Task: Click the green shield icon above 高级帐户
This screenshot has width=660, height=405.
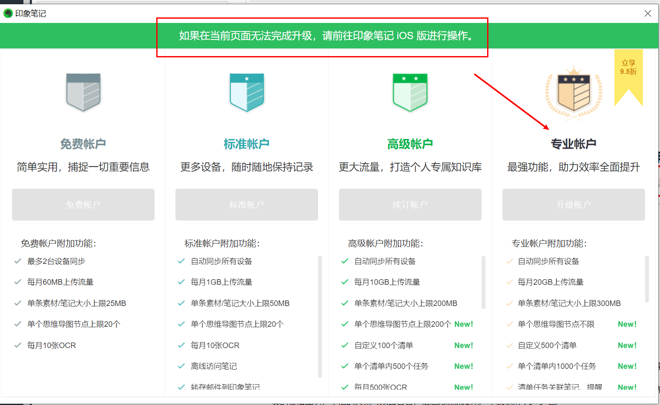Action: (x=410, y=91)
